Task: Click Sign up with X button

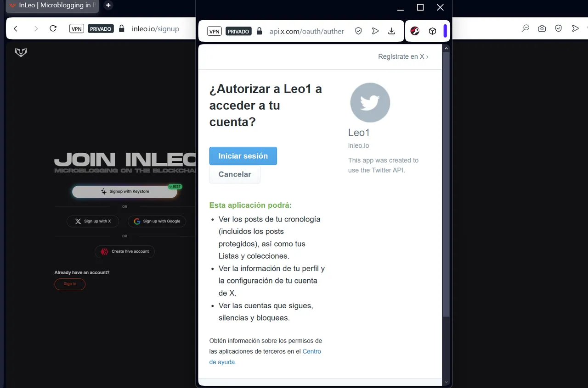Action: point(92,221)
